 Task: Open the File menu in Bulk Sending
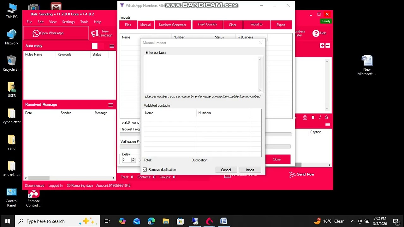pos(29,22)
